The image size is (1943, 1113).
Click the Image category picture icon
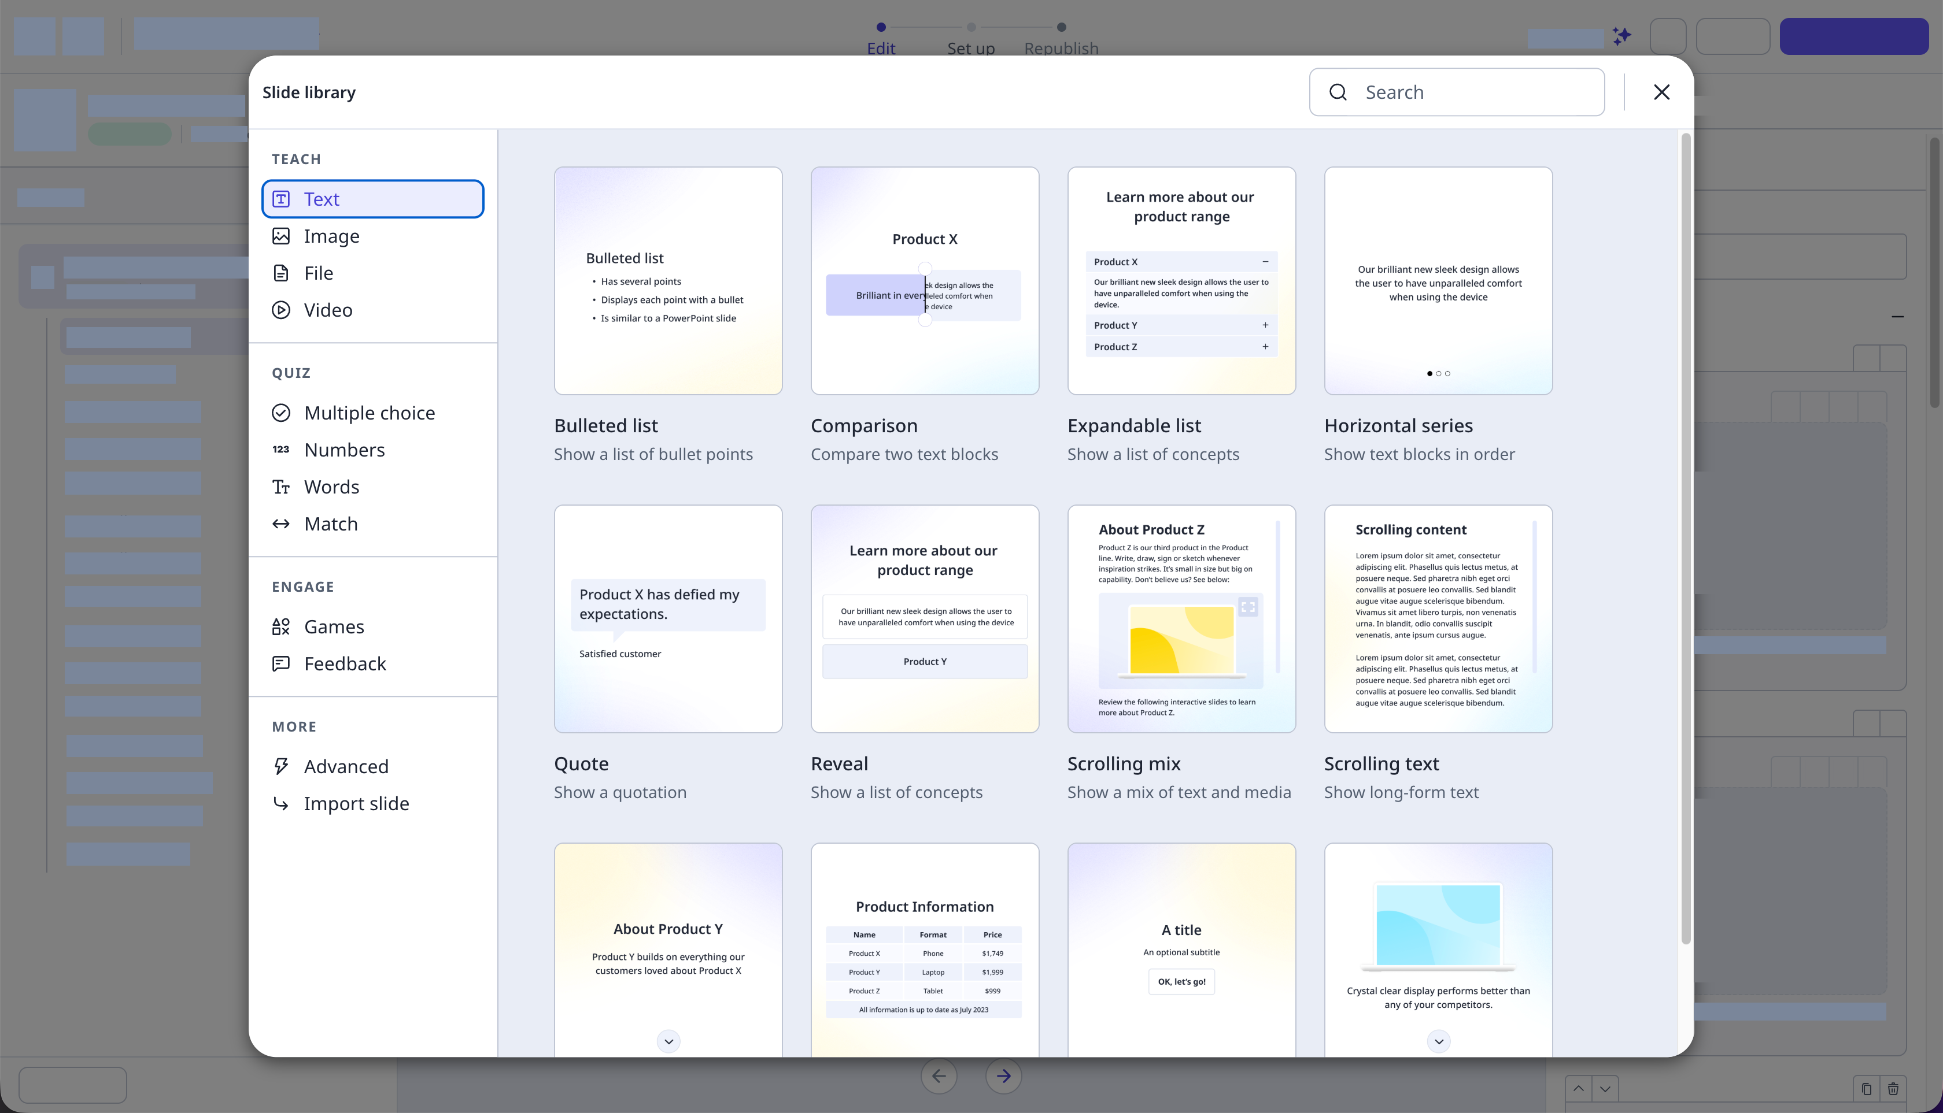click(x=280, y=236)
